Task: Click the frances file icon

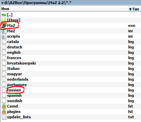Action: coord(4,58)
